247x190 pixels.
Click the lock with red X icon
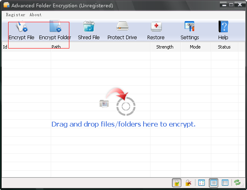point(188,183)
